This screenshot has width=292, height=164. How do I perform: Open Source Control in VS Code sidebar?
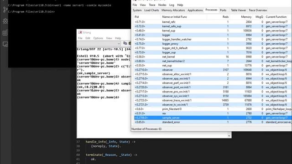tap(5, 9)
